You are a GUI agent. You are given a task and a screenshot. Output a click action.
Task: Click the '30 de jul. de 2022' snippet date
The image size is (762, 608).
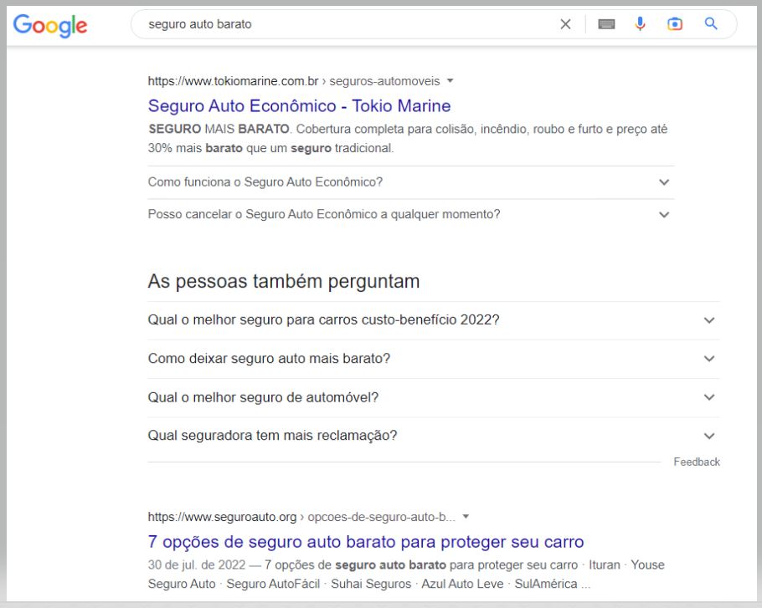(196, 565)
